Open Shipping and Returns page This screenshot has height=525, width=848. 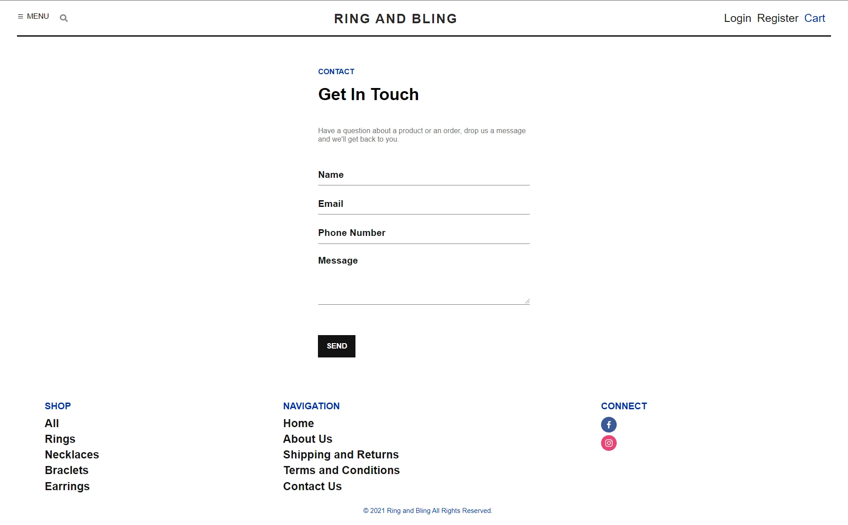pyautogui.click(x=341, y=455)
